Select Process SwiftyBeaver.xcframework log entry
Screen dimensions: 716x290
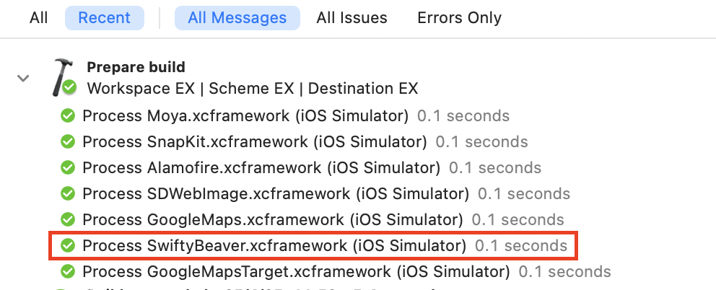click(314, 246)
